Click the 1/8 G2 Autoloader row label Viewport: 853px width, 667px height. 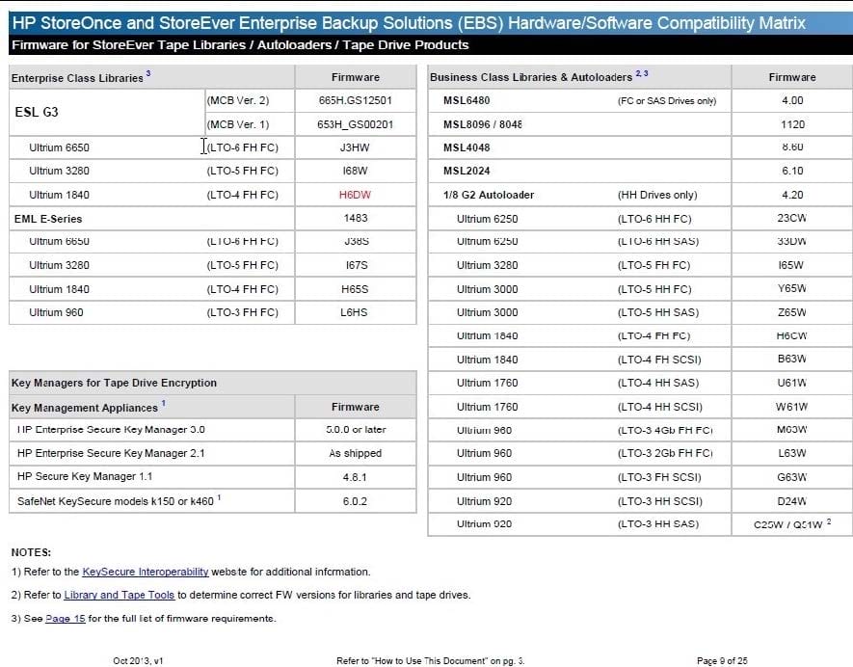489,195
